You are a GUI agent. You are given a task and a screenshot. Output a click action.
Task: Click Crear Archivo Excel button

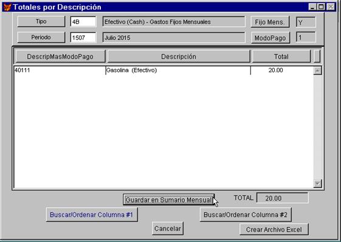click(x=274, y=229)
